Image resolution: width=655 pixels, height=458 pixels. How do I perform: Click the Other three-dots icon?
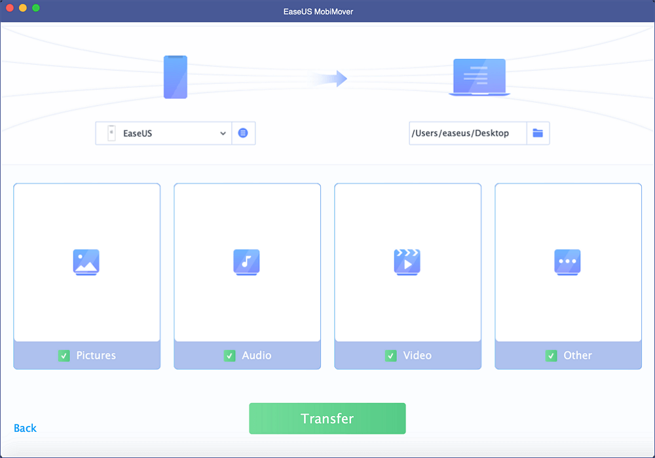pyautogui.click(x=567, y=263)
